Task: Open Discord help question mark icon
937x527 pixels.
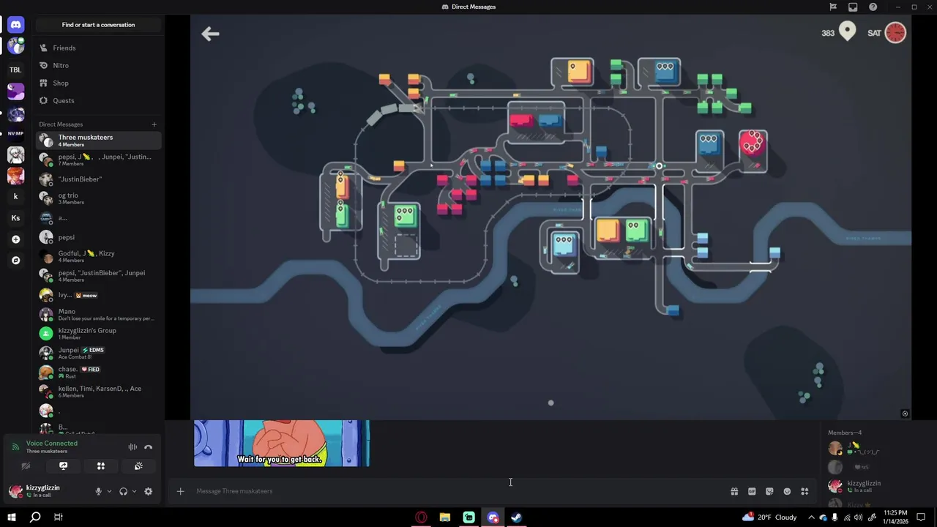Action: click(x=873, y=7)
